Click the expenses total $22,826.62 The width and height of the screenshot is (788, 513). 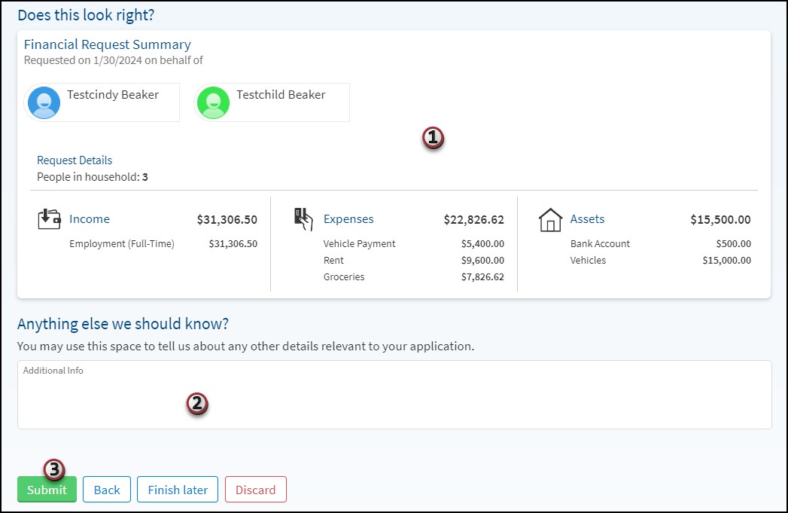coord(473,220)
